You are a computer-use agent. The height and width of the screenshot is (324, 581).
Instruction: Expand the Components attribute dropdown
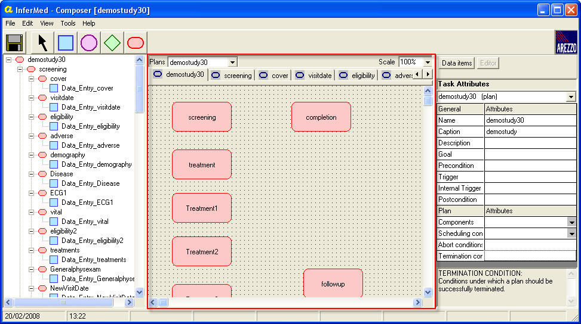[x=571, y=222]
